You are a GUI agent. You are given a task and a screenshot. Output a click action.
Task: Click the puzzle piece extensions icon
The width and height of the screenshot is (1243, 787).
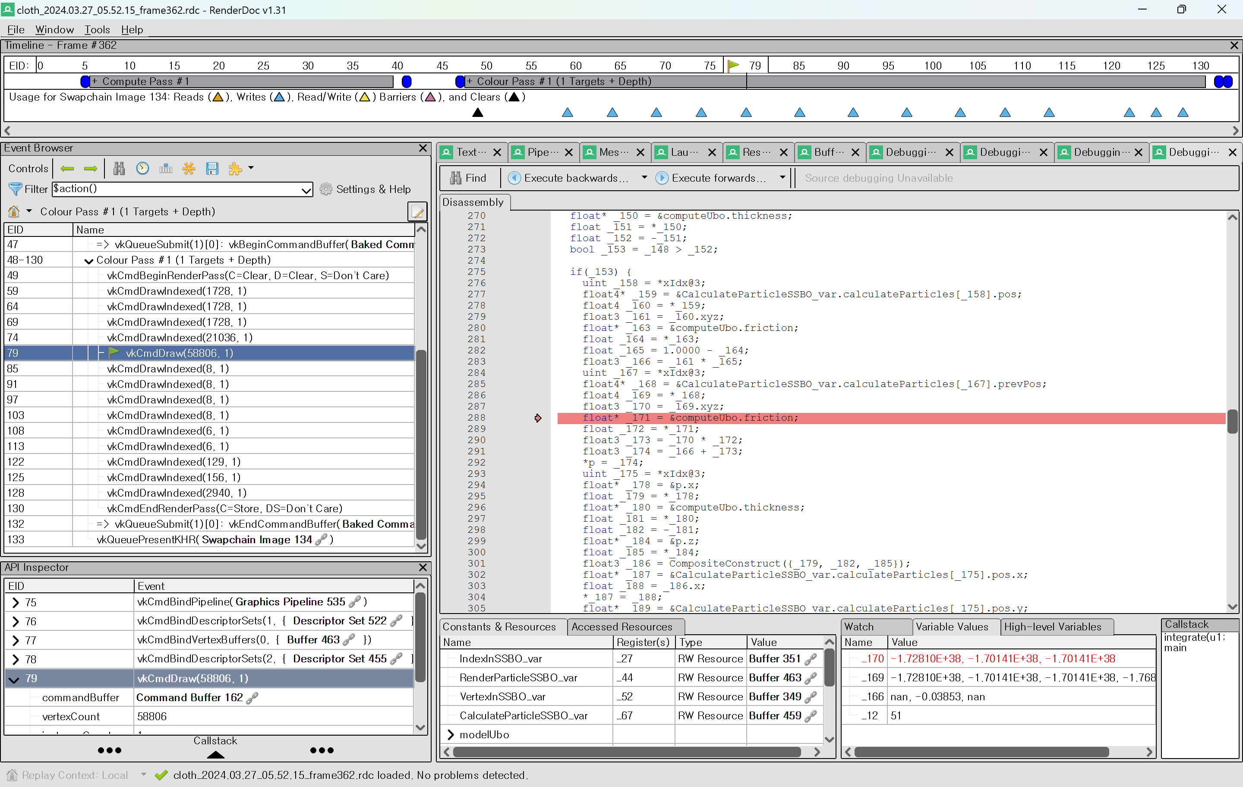point(235,168)
